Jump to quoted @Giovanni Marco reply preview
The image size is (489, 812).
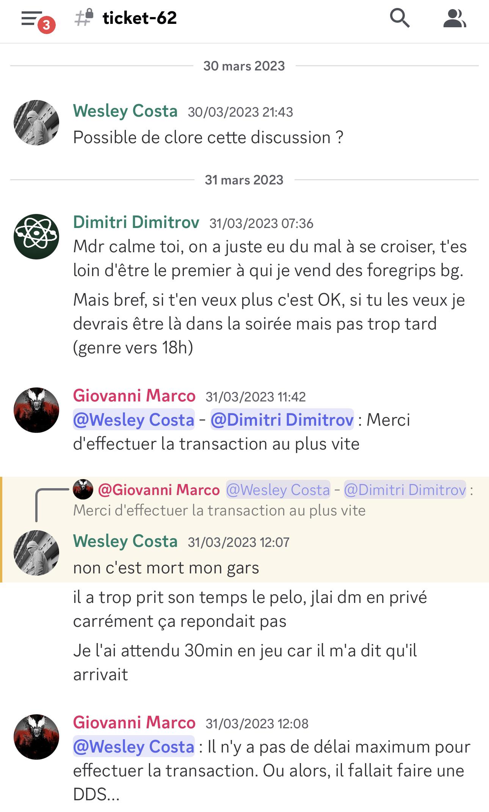click(273, 500)
